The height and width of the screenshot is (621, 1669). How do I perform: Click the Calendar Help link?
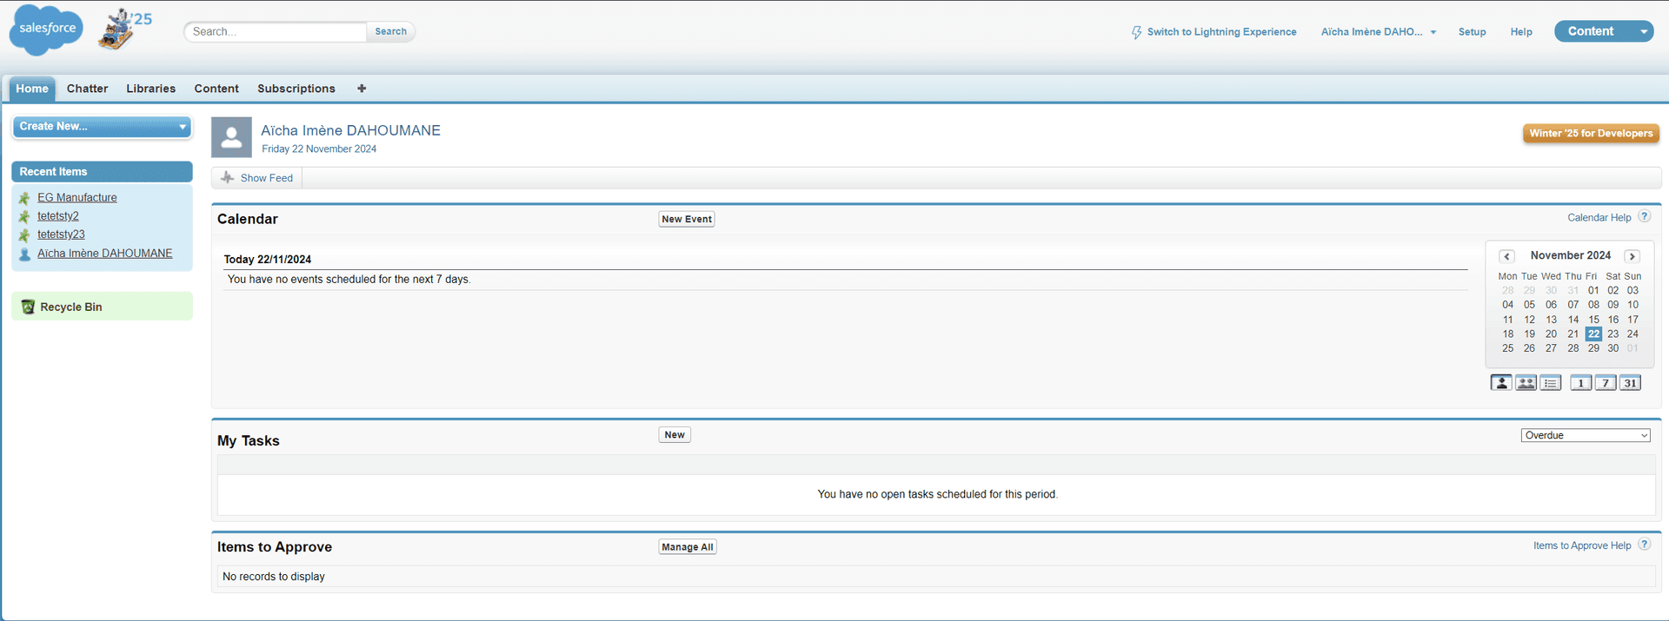1599,218
